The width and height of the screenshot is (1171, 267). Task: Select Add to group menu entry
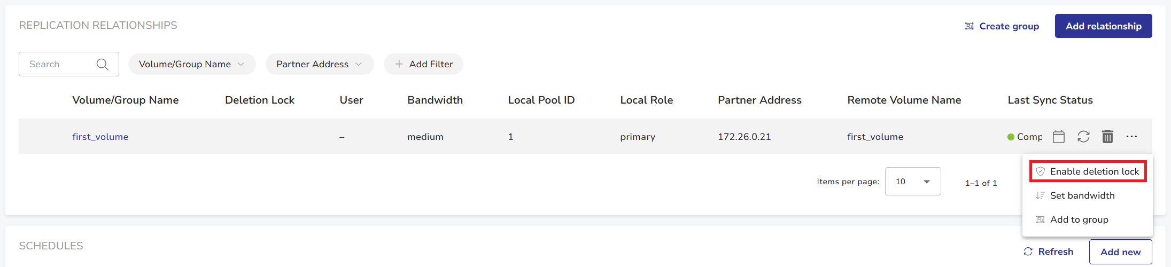point(1079,219)
